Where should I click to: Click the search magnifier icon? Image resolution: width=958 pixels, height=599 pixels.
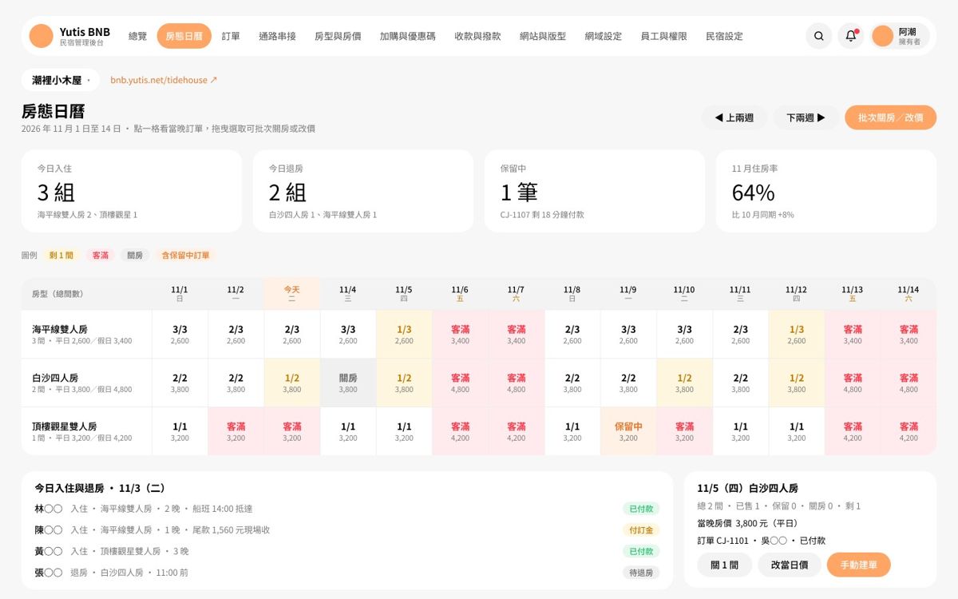click(819, 36)
